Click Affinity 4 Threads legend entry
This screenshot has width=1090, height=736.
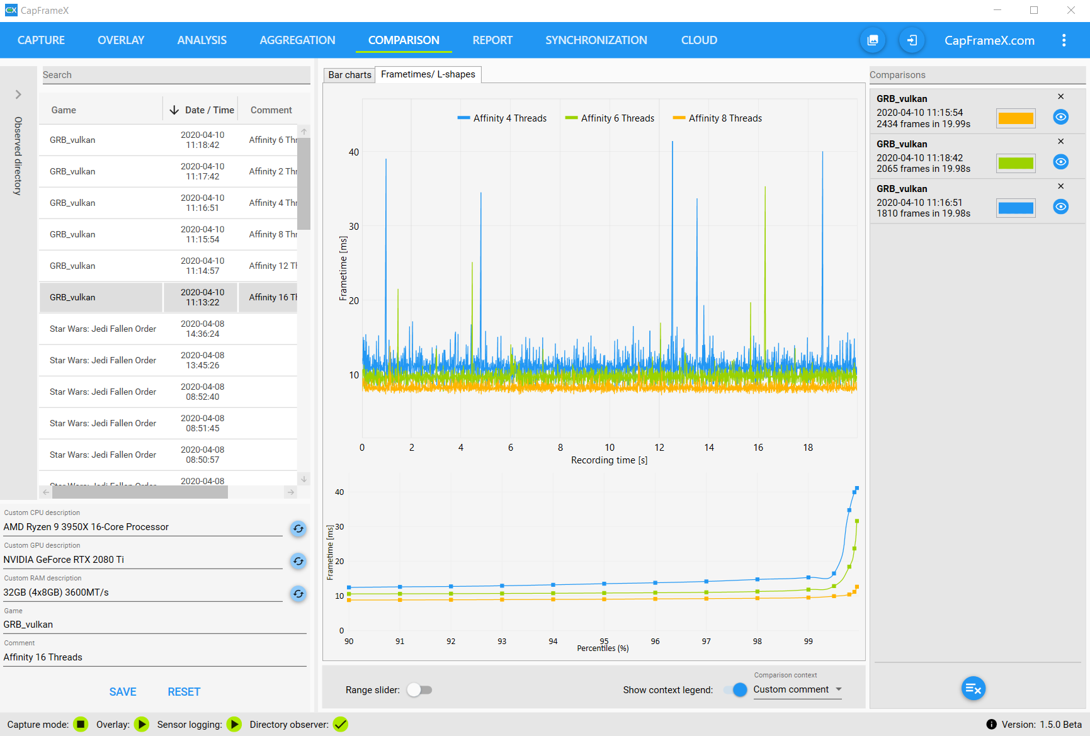pos(502,118)
